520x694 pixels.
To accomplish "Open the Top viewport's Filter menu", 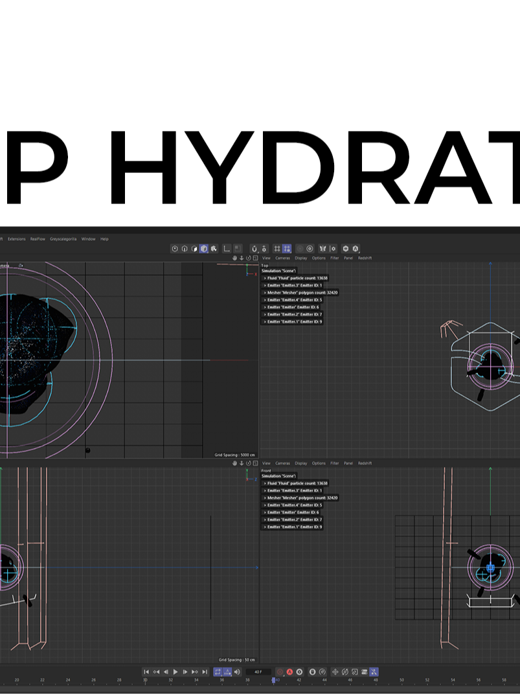I will pos(335,258).
